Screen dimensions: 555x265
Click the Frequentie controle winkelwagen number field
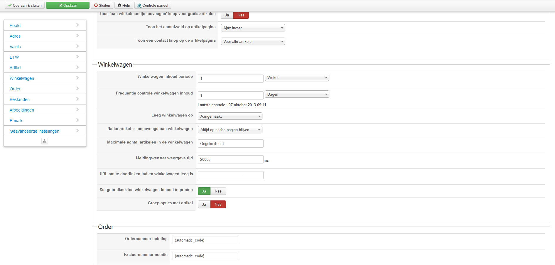pos(230,95)
